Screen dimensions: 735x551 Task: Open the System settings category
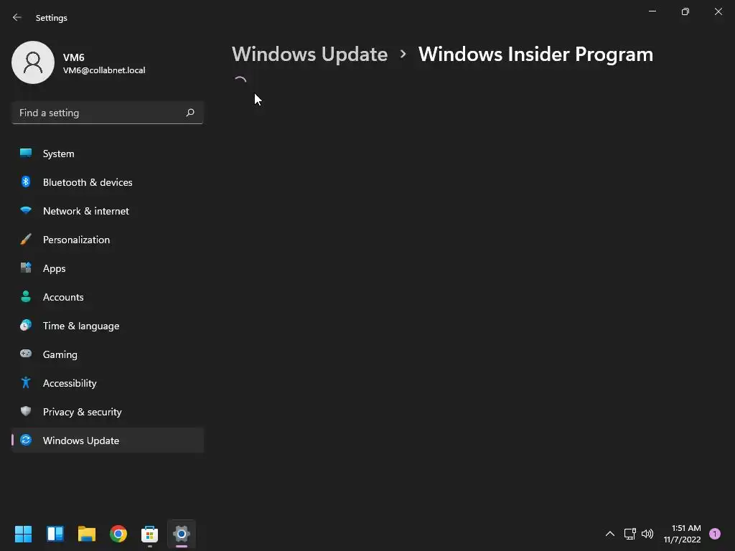(x=108, y=154)
